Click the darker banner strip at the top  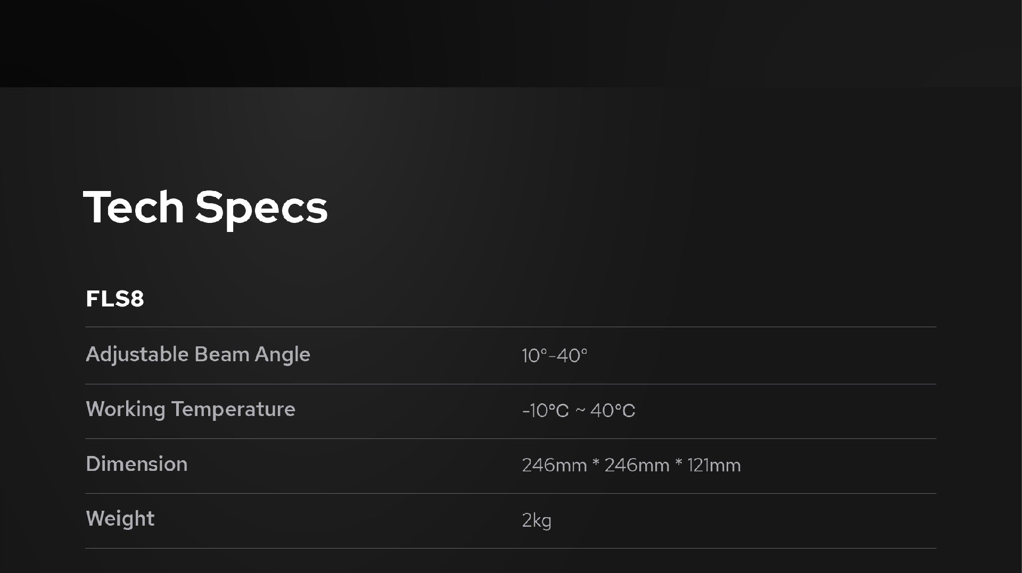click(511, 43)
